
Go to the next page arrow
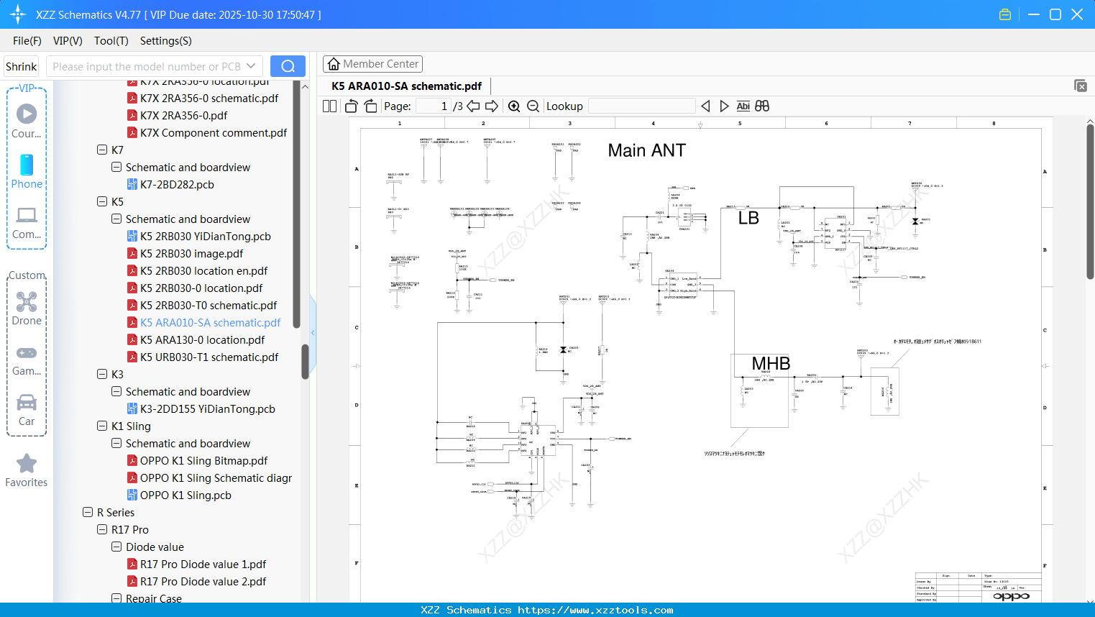pos(492,106)
